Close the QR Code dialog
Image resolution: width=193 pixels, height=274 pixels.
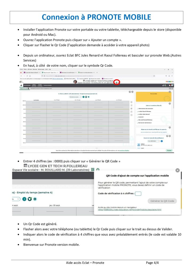[x=178, y=170]
